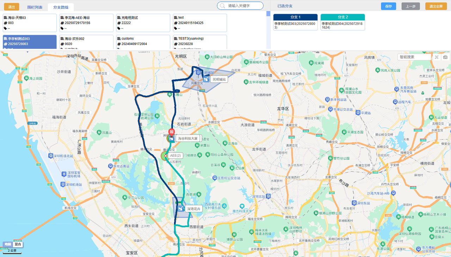
Task: Switch map to 地图 view
Action: tap(7, 244)
